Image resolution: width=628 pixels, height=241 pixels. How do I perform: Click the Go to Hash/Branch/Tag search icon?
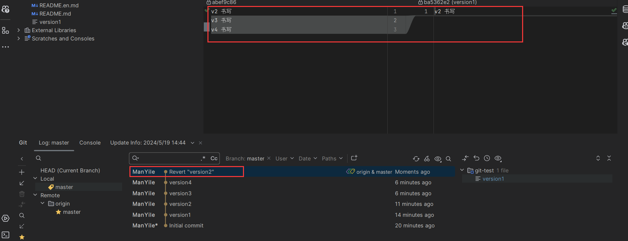pyautogui.click(x=448, y=159)
